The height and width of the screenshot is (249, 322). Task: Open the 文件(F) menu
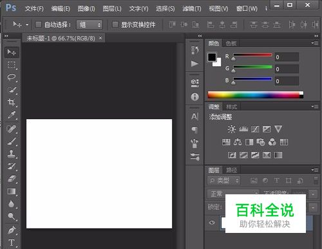[x=34, y=8]
